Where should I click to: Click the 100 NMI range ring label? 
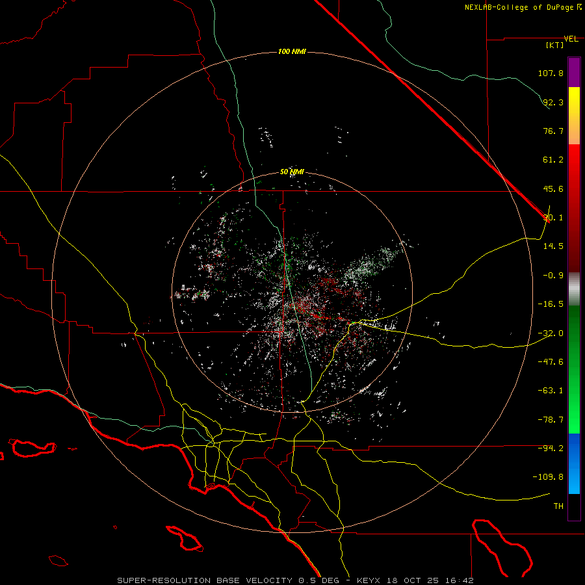pyautogui.click(x=292, y=51)
